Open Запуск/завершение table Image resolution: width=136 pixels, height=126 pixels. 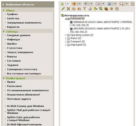click(20, 52)
